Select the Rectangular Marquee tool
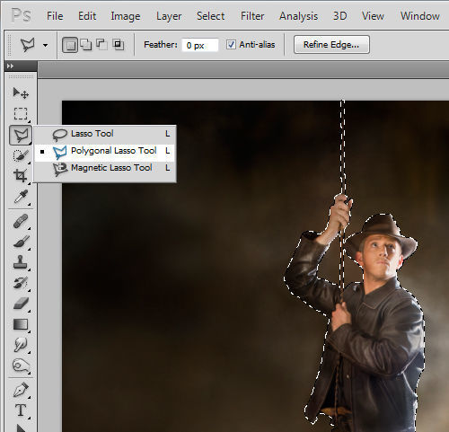Viewport: 449px width, 432px height. coord(21,114)
